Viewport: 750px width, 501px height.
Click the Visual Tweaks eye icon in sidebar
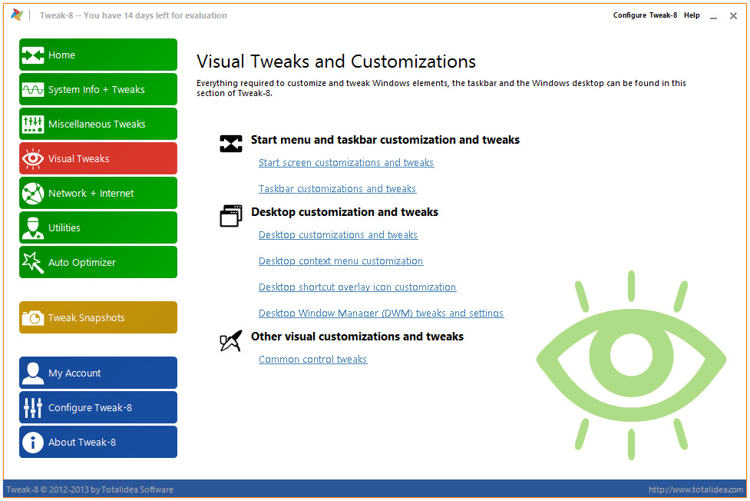[32, 158]
